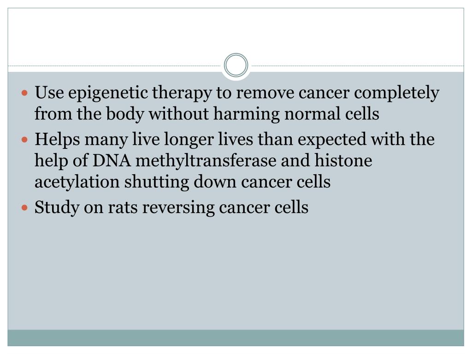This screenshot has height=354, width=472.
Task: Click the dotted divider line right of circle
Action: coord(358,65)
